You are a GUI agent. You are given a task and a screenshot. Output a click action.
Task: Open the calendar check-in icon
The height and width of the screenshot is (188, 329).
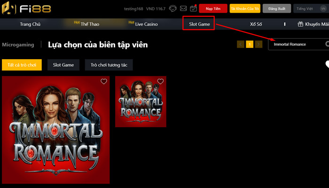tap(193, 8)
